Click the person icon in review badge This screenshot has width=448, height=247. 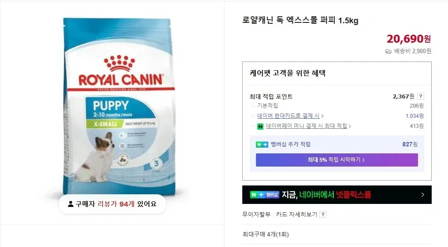(x=70, y=204)
